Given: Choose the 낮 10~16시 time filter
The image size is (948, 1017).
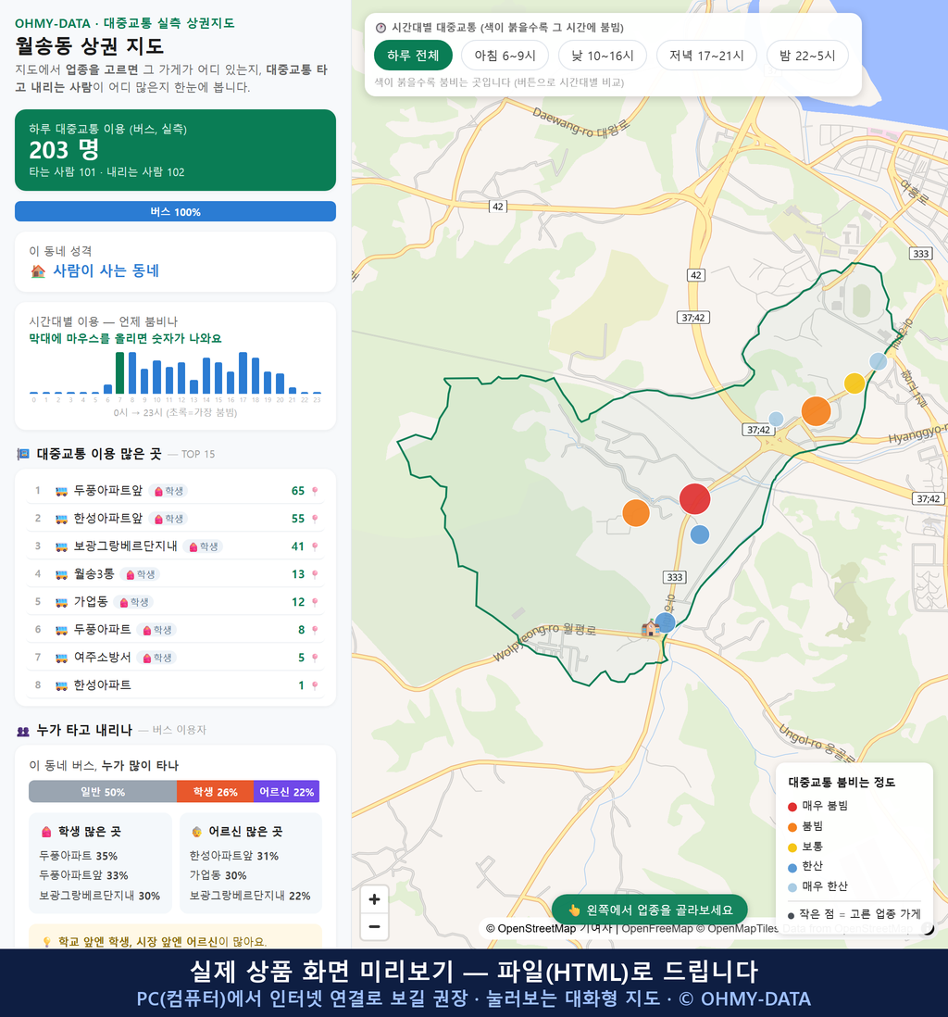Looking at the screenshot, I should (x=603, y=56).
